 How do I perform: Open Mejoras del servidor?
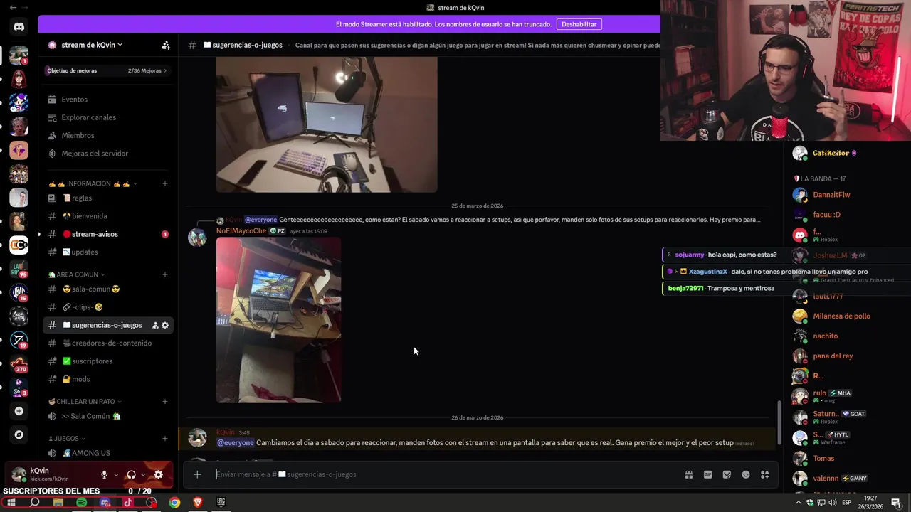coord(107,154)
